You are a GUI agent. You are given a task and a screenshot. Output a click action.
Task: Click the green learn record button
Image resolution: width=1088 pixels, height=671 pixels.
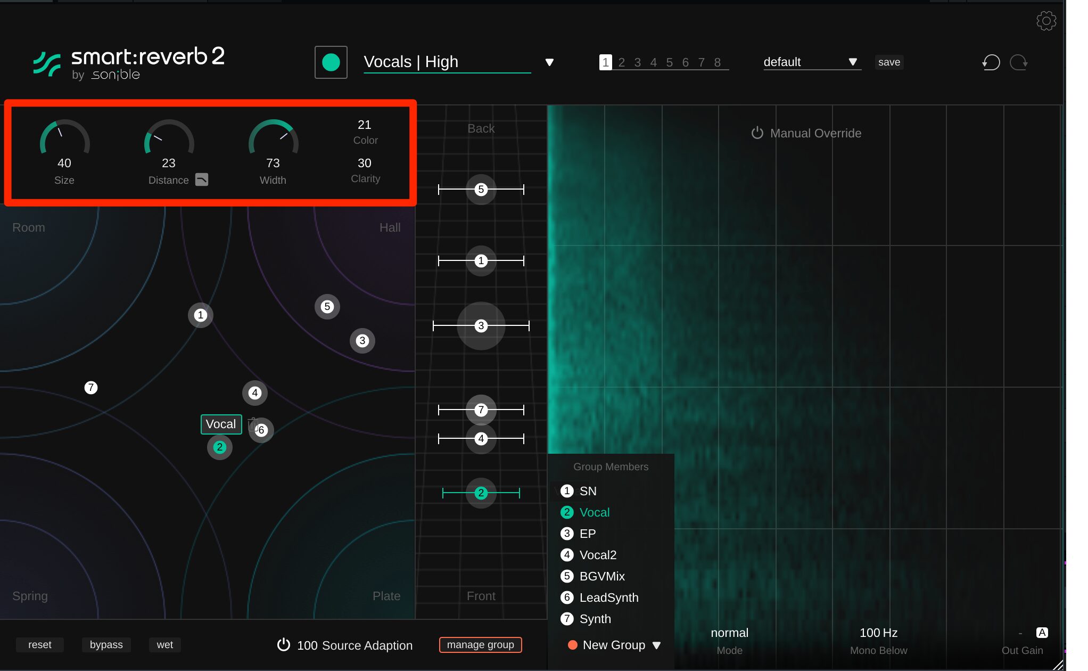331,62
